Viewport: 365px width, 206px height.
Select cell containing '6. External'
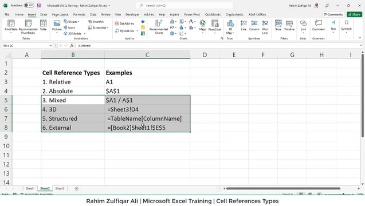coord(73,128)
